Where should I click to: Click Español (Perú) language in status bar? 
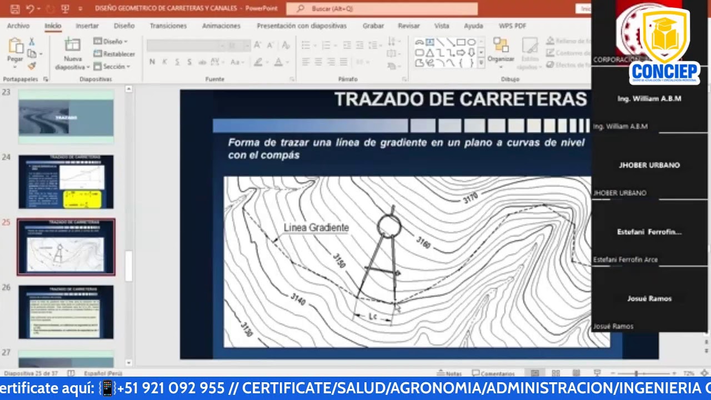click(x=103, y=373)
